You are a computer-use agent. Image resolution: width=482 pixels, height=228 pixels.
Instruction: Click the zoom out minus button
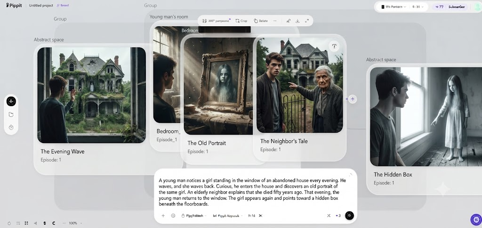tap(64, 223)
